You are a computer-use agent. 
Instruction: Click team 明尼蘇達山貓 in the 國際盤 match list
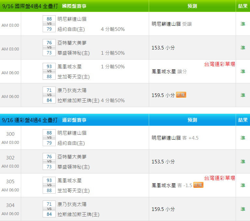click(72, 19)
